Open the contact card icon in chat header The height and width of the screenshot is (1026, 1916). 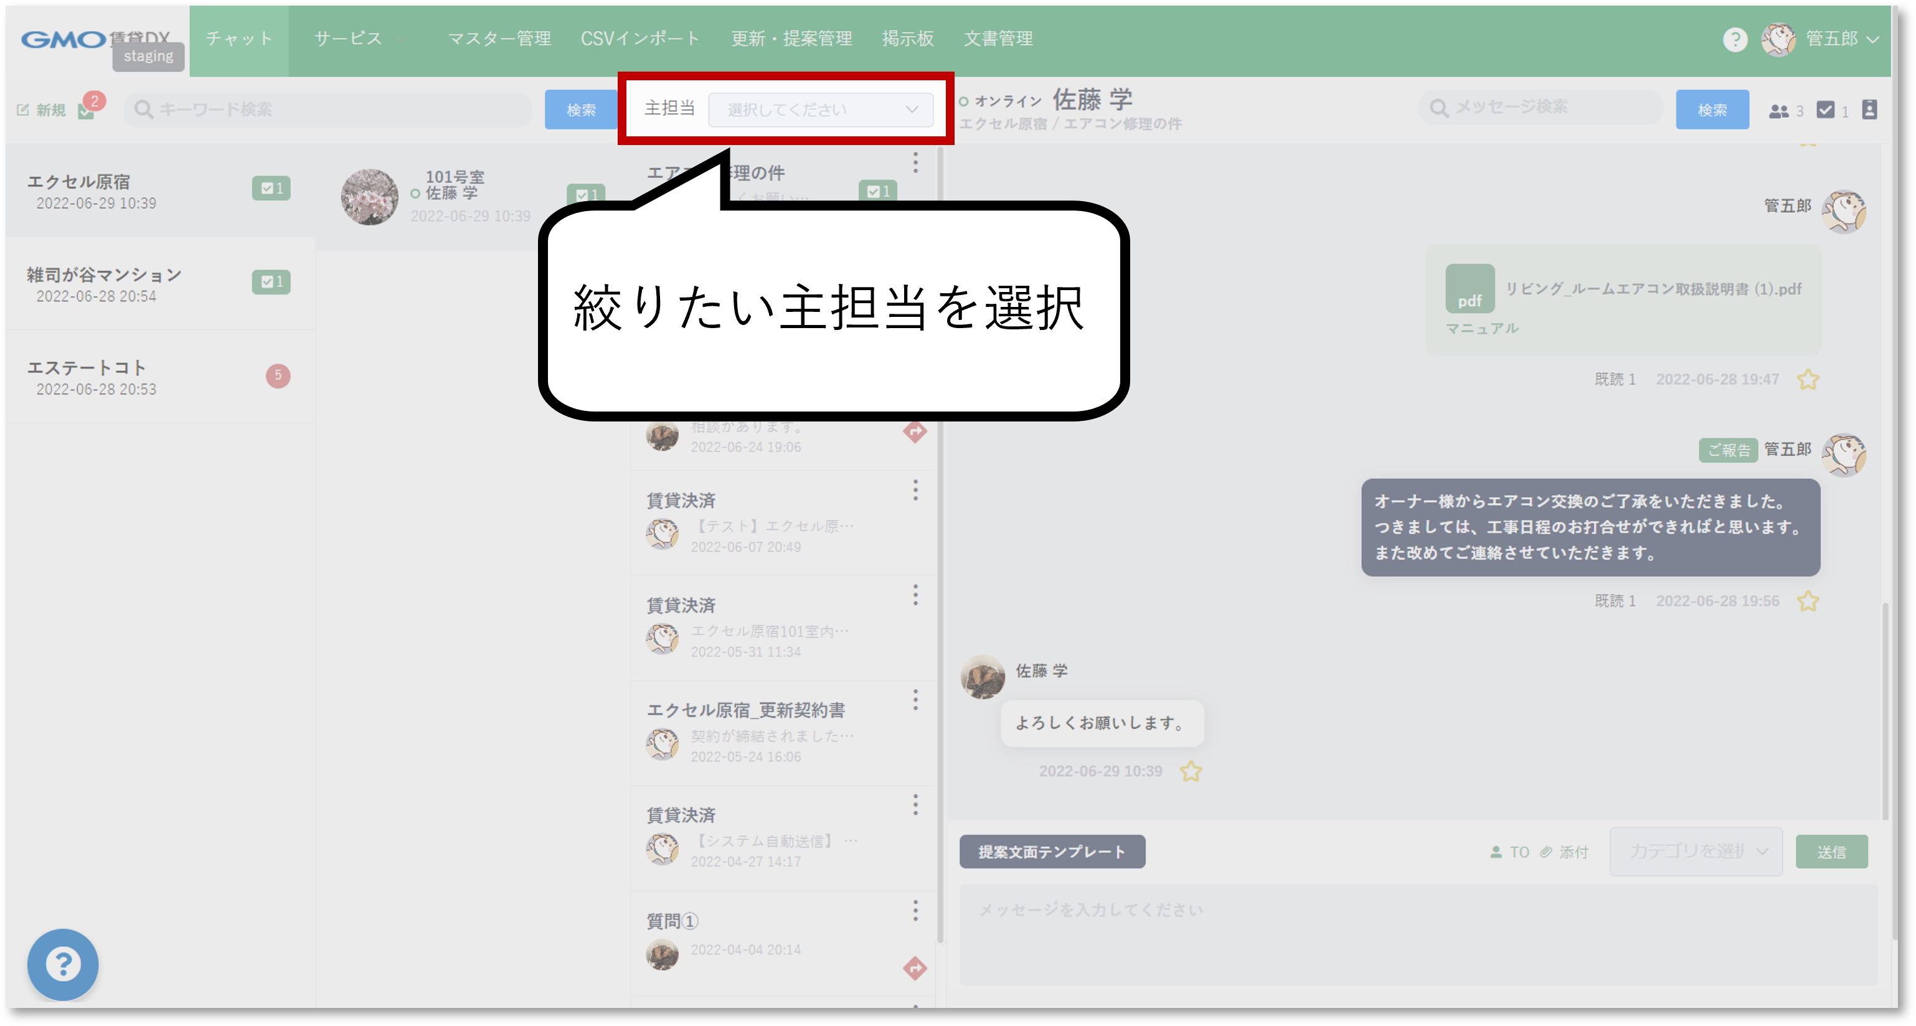(1869, 110)
